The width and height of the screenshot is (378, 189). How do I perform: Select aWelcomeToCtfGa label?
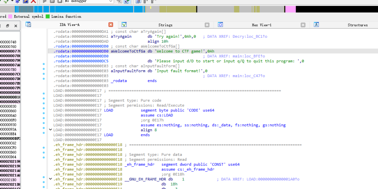128,51
